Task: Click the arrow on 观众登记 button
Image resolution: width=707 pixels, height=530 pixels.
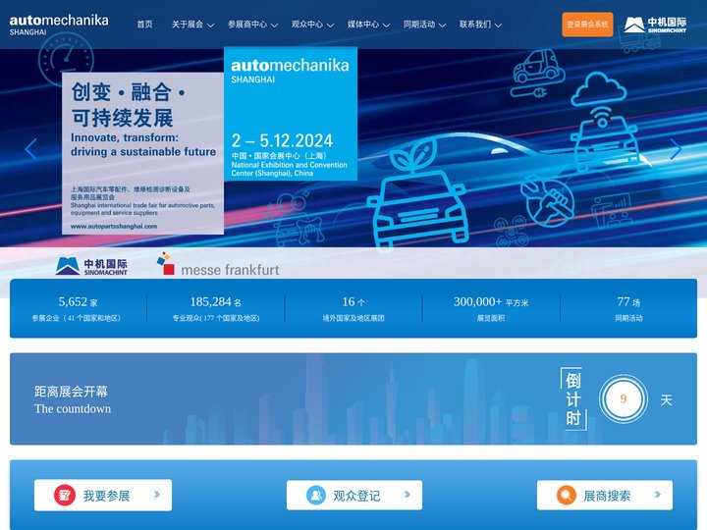Action: 408,495
